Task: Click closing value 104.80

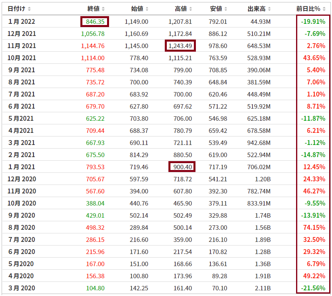Action: [95, 288]
